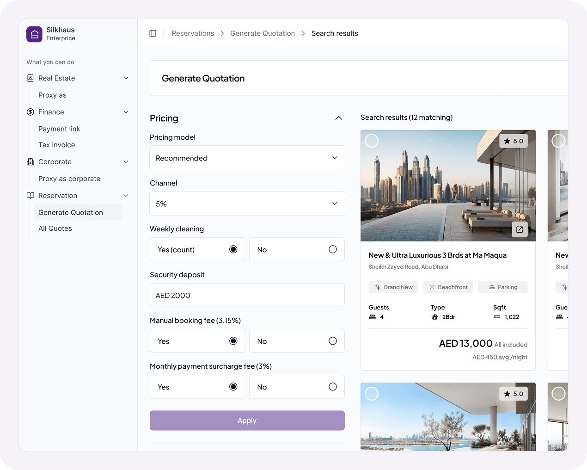Go to Reservations breadcrumb
Screen dimensions: 587x470
(x=193, y=33)
